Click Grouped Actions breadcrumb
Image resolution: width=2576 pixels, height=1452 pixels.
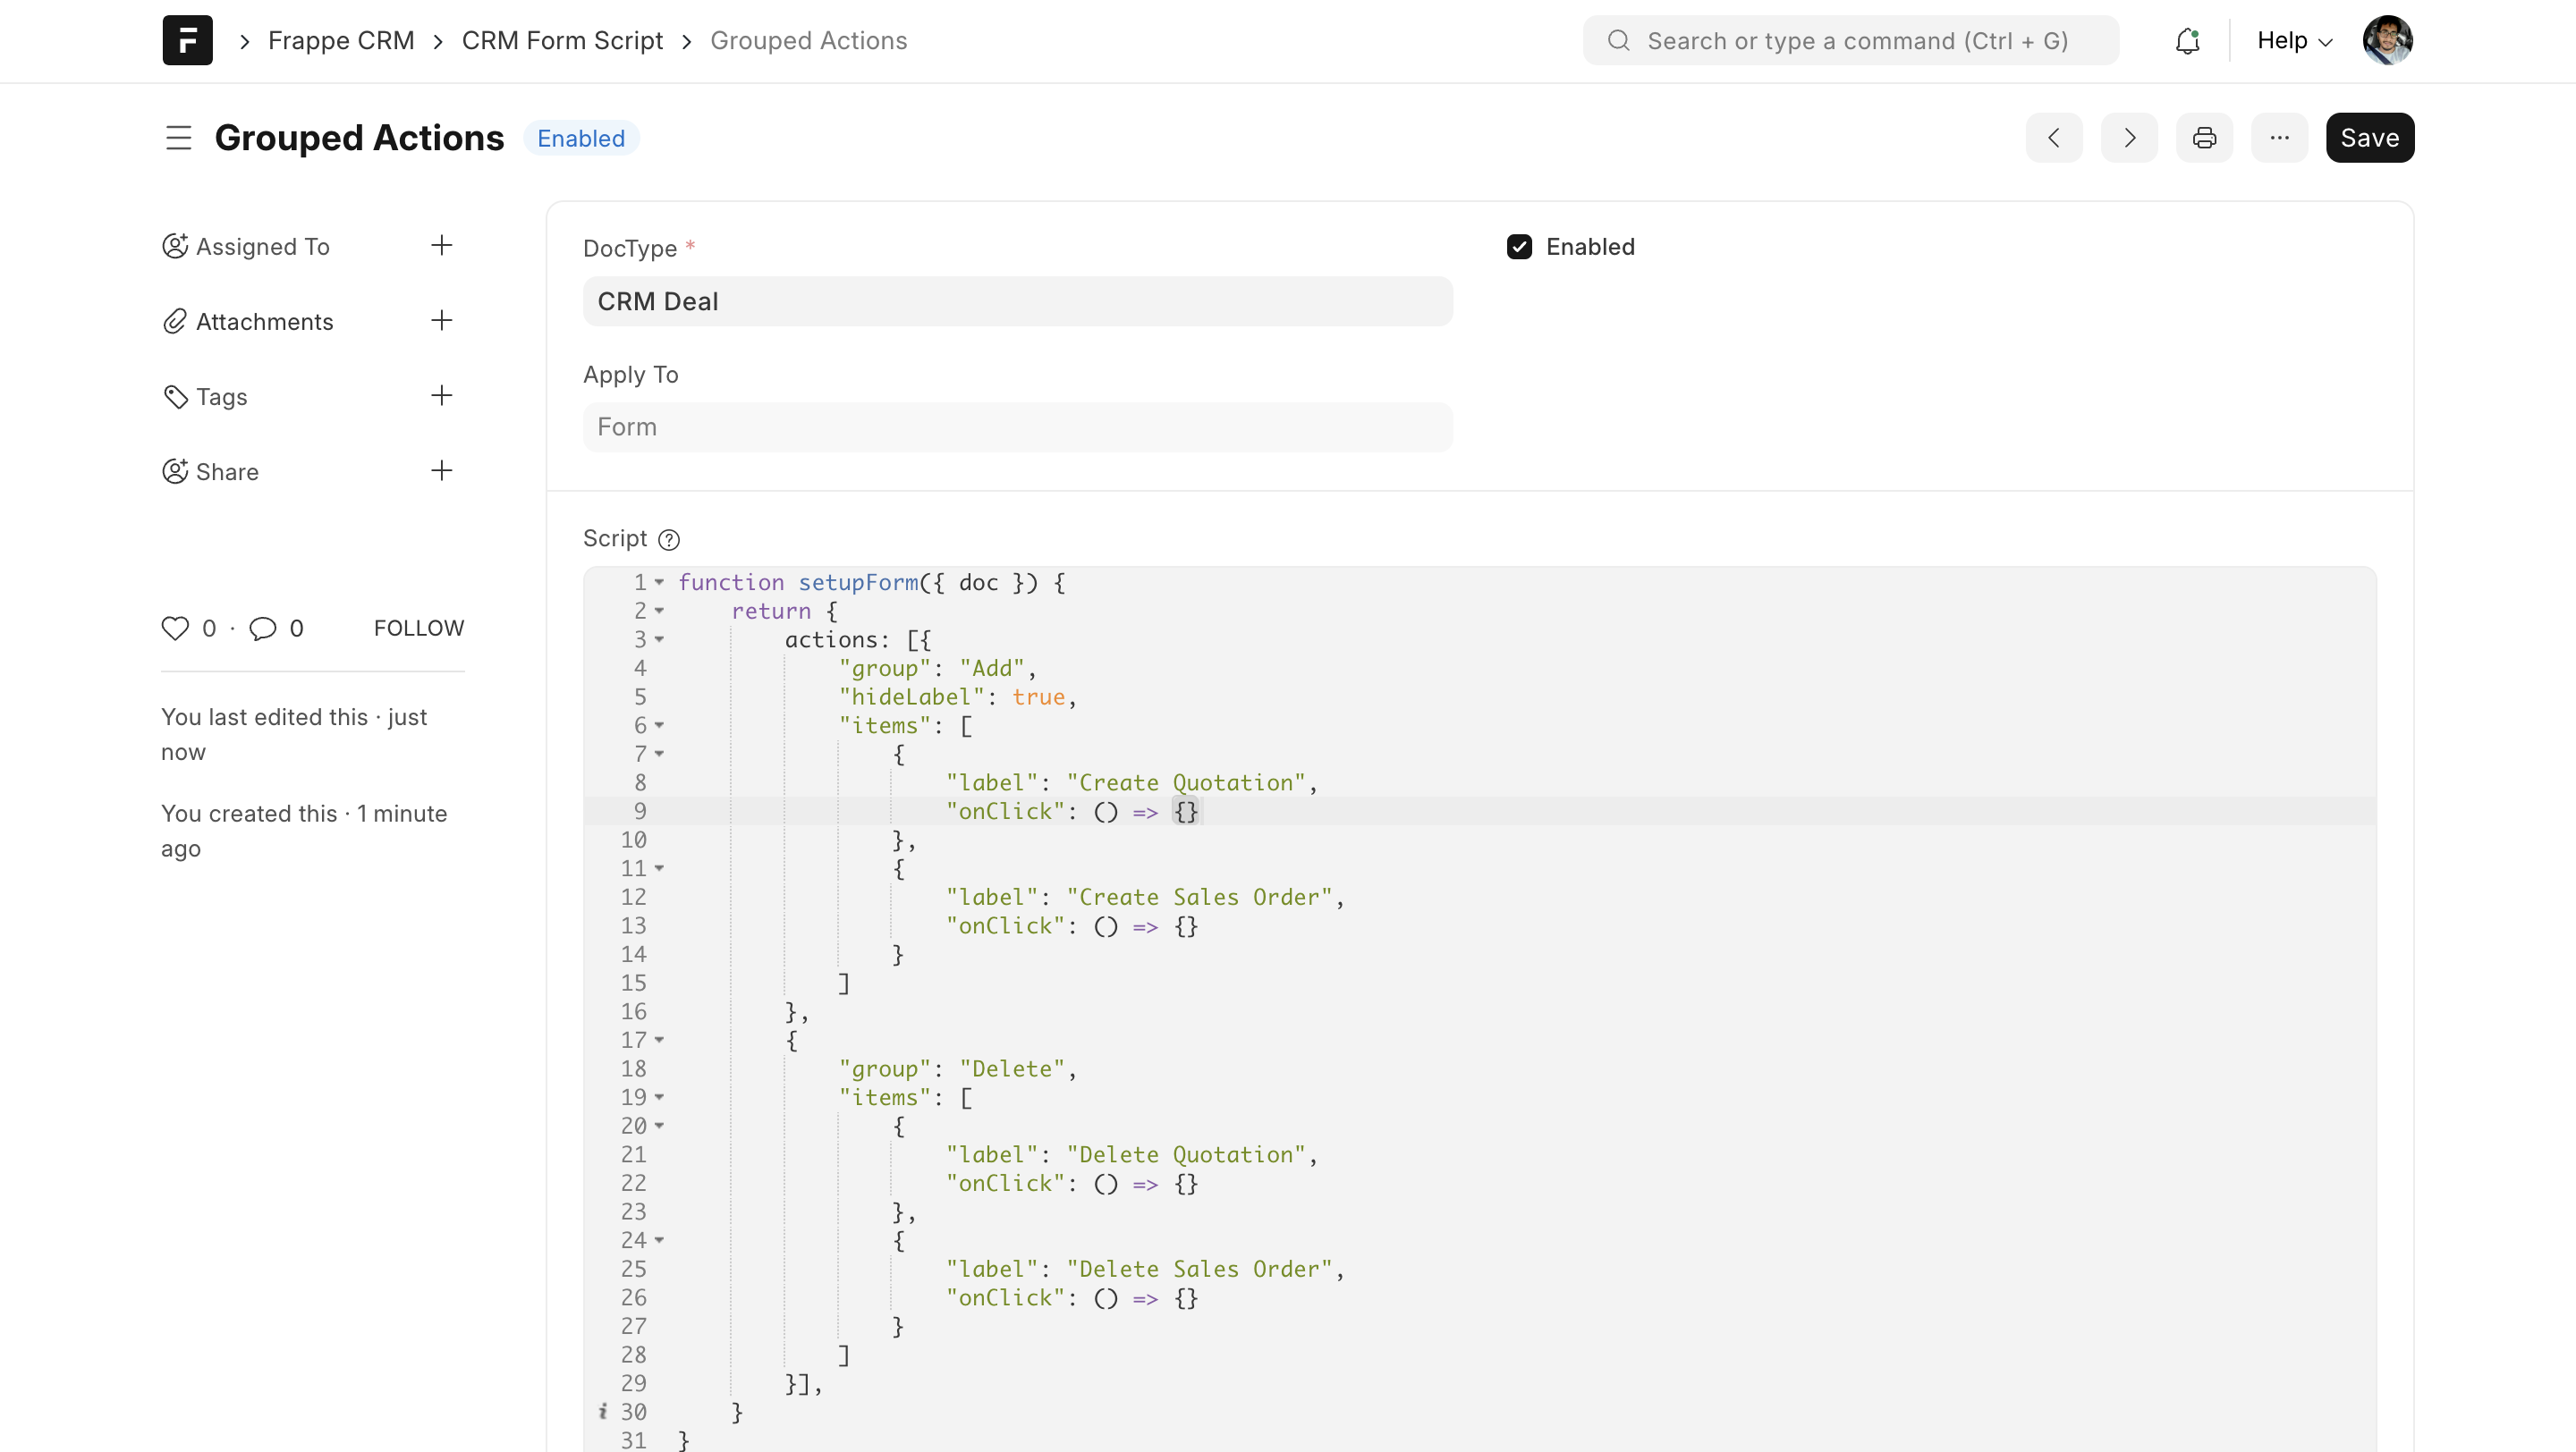(808, 41)
